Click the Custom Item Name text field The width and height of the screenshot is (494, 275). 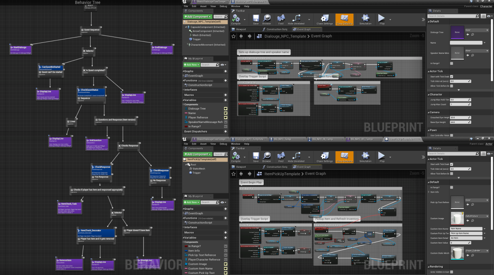pos(466,228)
